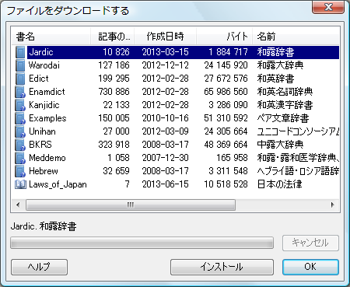Select the Examples row name
The image size is (350, 287).
coord(47,118)
